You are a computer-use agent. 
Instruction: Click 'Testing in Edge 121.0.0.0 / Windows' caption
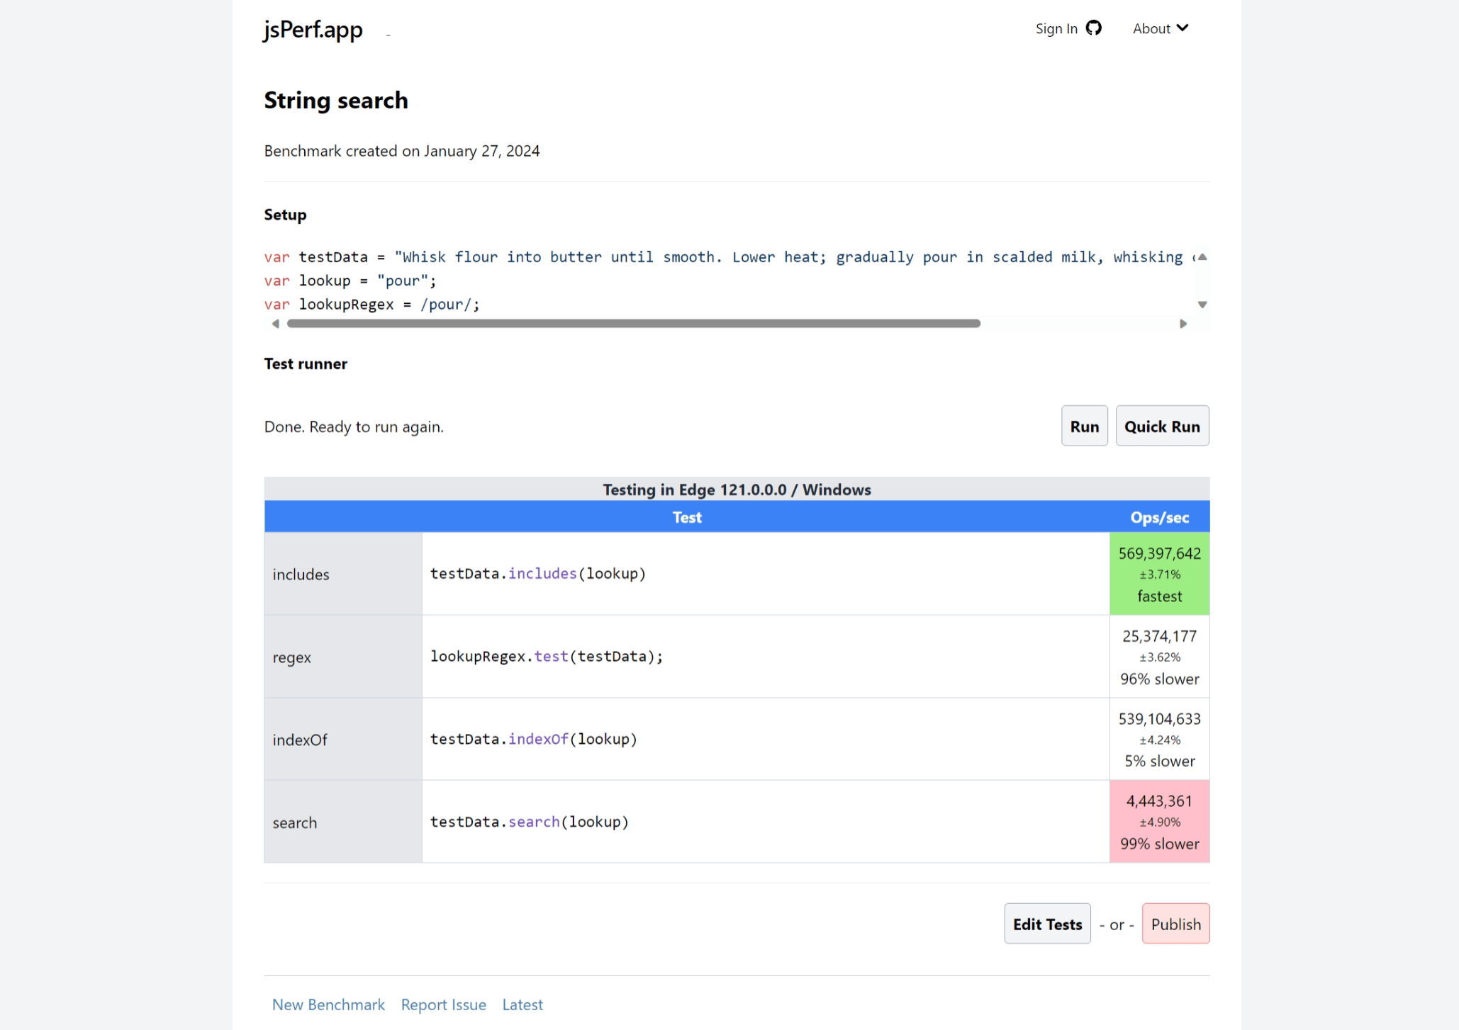tap(737, 489)
